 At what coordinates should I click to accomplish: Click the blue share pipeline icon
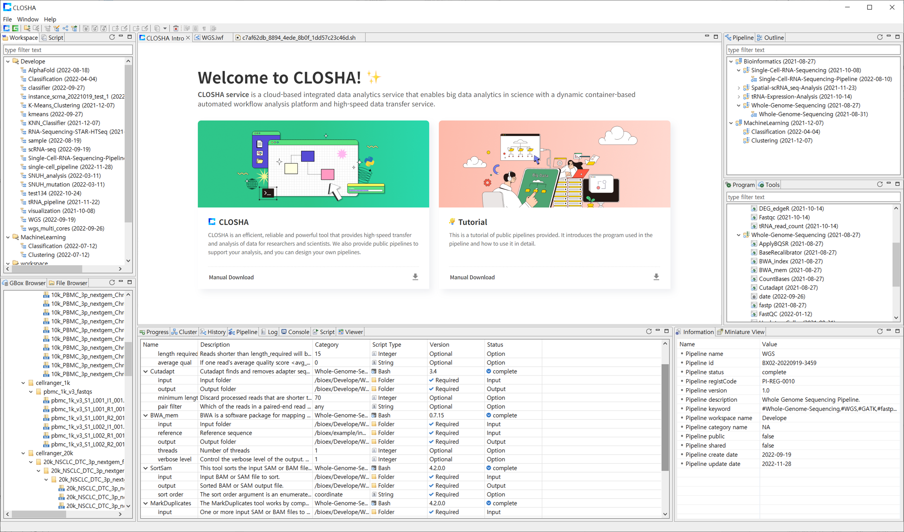tap(65, 28)
